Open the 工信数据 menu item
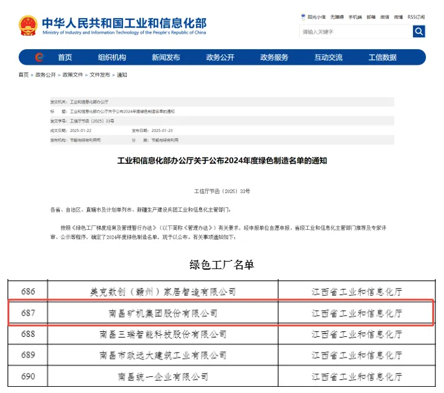444x393 pixels. point(382,57)
